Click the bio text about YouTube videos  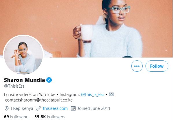coord(30,95)
